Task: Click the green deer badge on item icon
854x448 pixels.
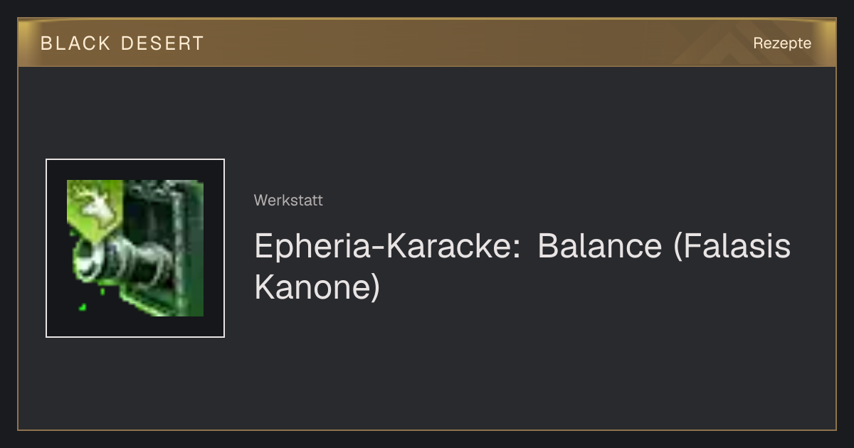Action: [94, 208]
